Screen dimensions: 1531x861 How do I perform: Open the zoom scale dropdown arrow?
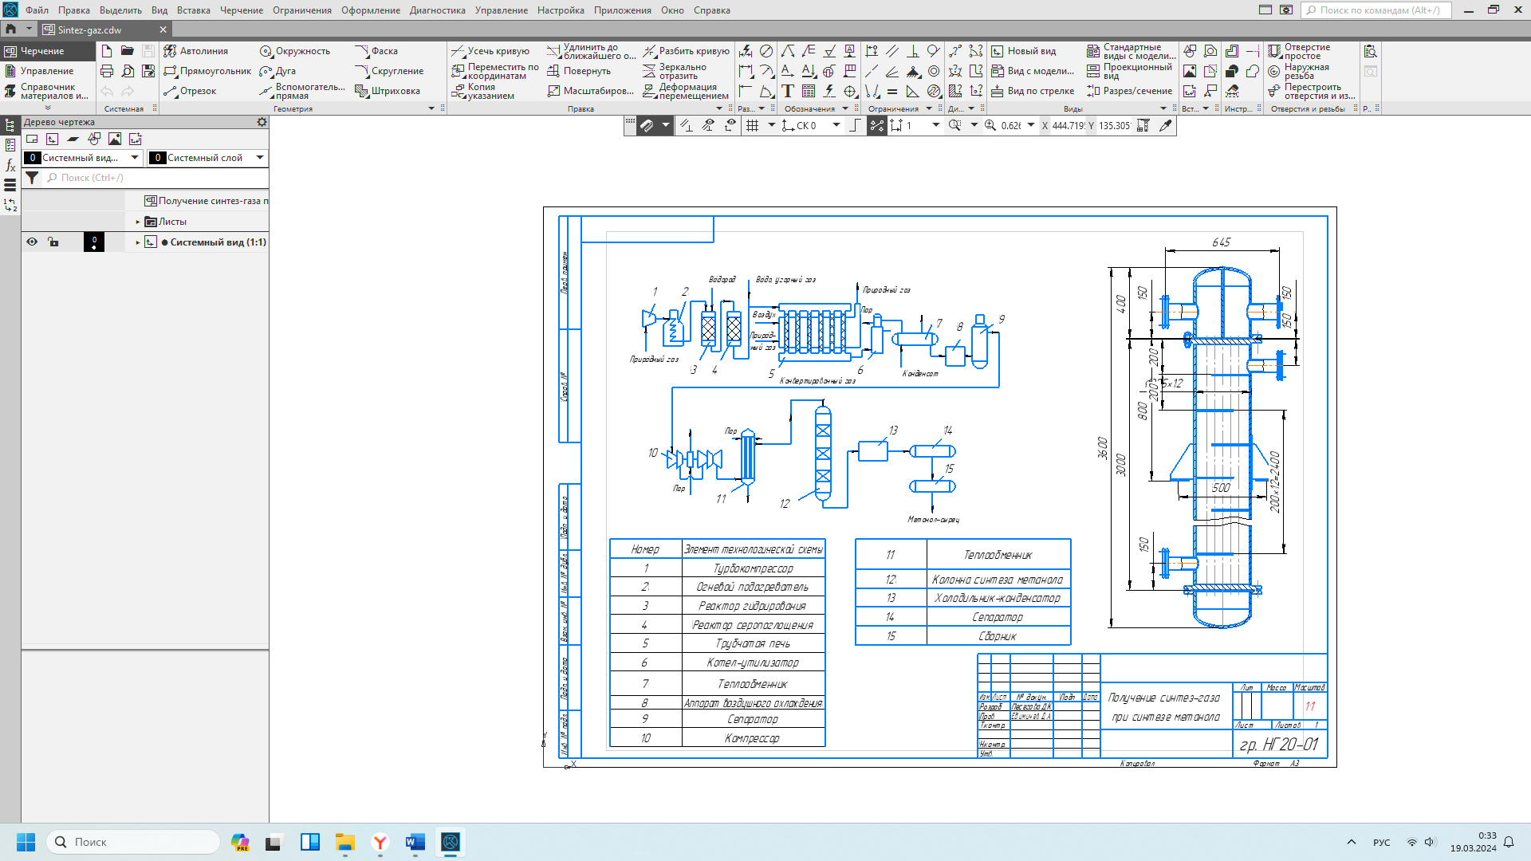pyautogui.click(x=1030, y=125)
